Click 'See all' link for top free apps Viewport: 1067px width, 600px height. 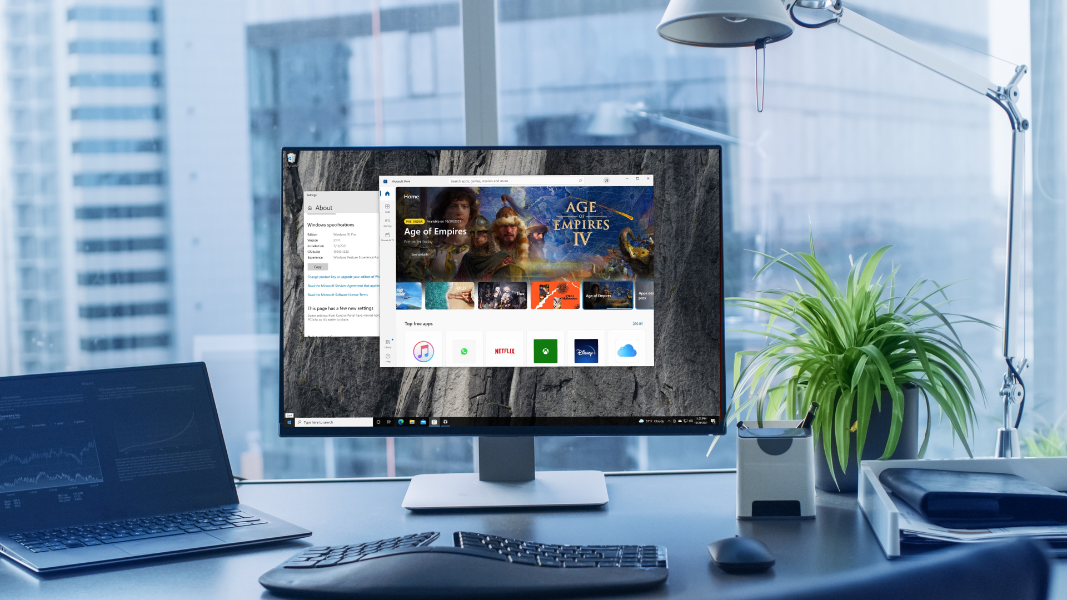(x=637, y=323)
